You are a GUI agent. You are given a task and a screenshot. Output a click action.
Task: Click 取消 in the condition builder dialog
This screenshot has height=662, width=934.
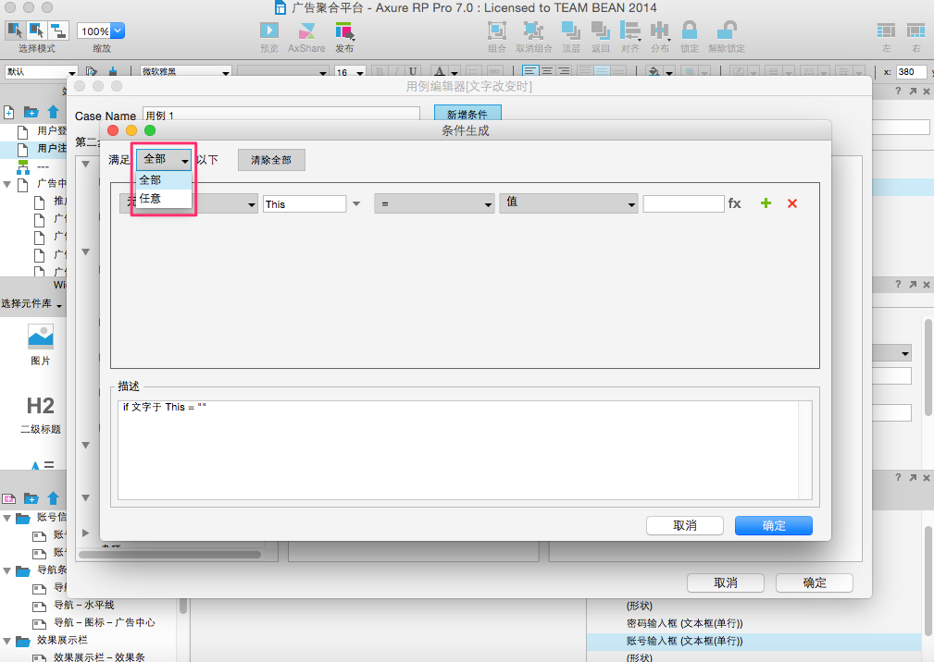(684, 525)
